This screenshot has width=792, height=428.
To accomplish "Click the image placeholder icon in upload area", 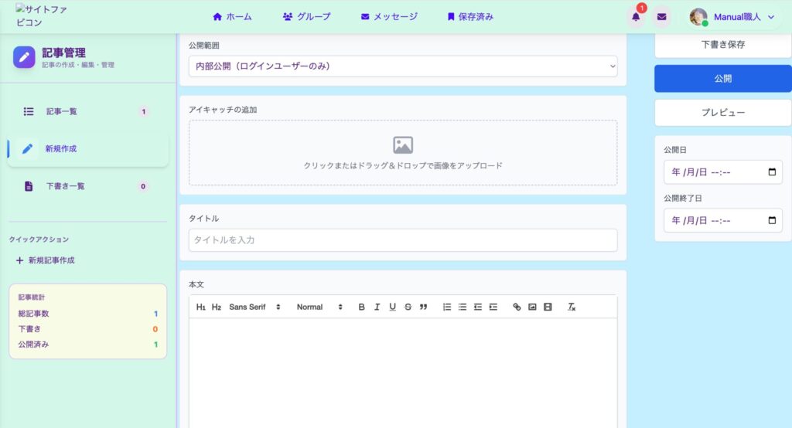I will click(403, 144).
